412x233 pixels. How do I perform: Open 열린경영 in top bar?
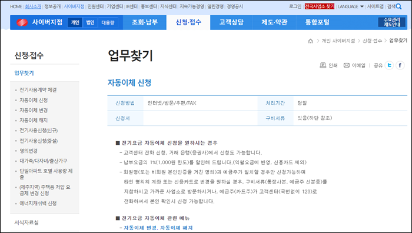(x=215, y=6)
